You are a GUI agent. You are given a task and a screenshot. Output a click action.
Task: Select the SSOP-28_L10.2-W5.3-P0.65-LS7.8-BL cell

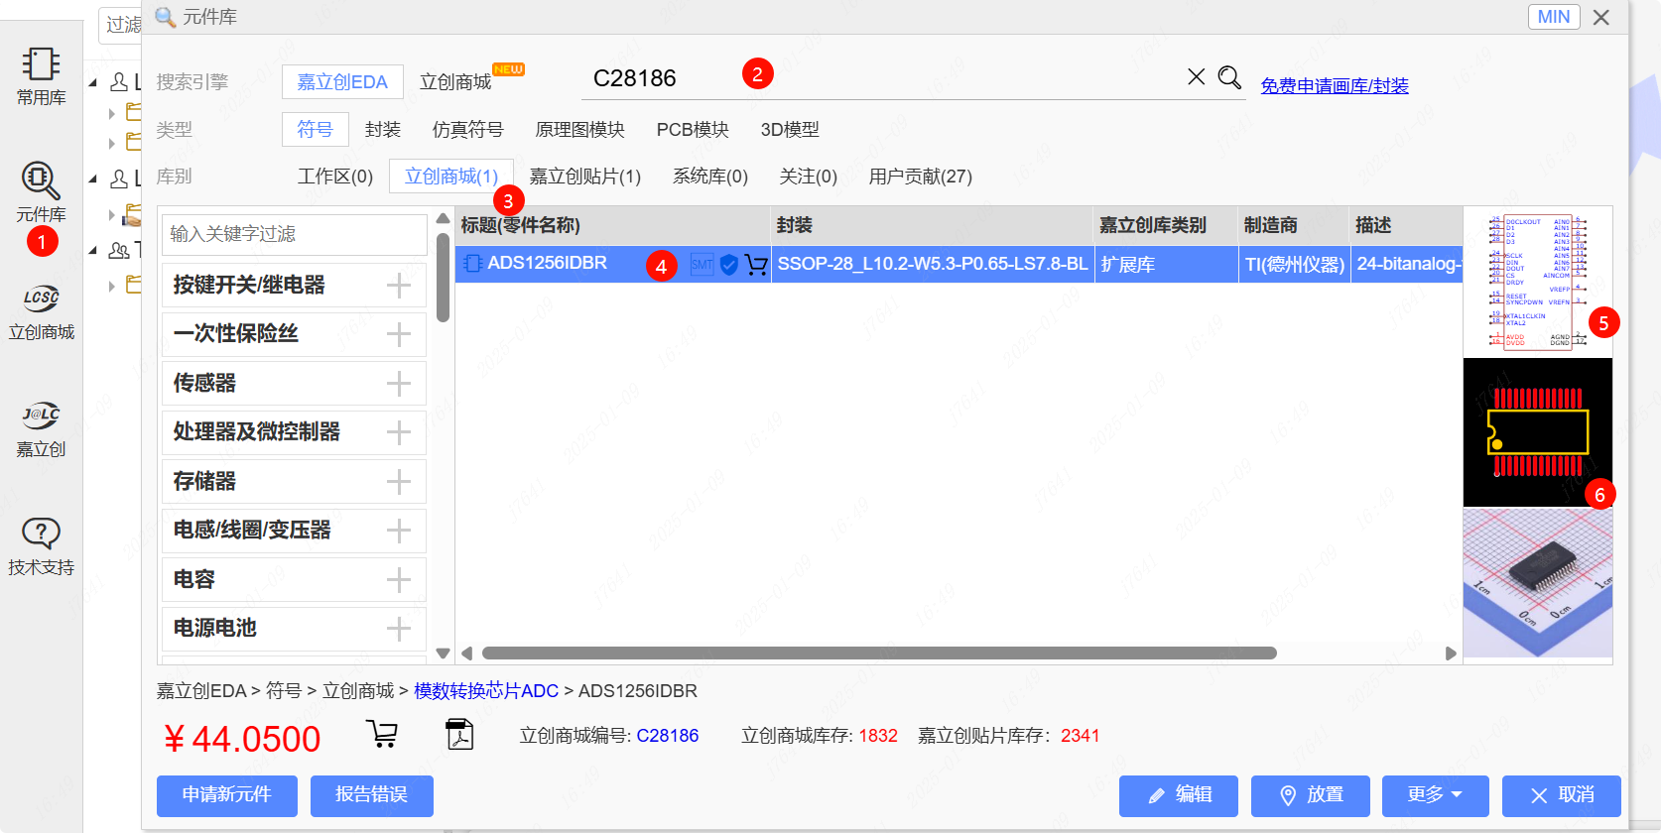pyautogui.click(x=932, y=265)
